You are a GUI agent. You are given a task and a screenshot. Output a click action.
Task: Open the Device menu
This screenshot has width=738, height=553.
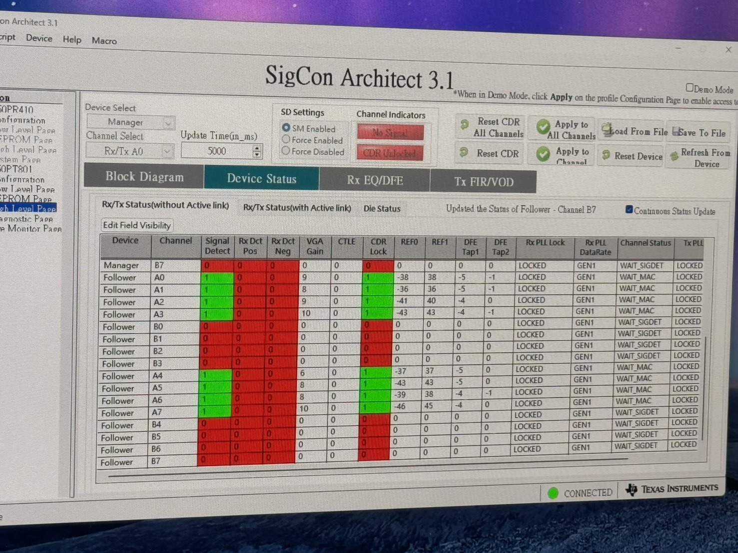(x=39, y=38)
